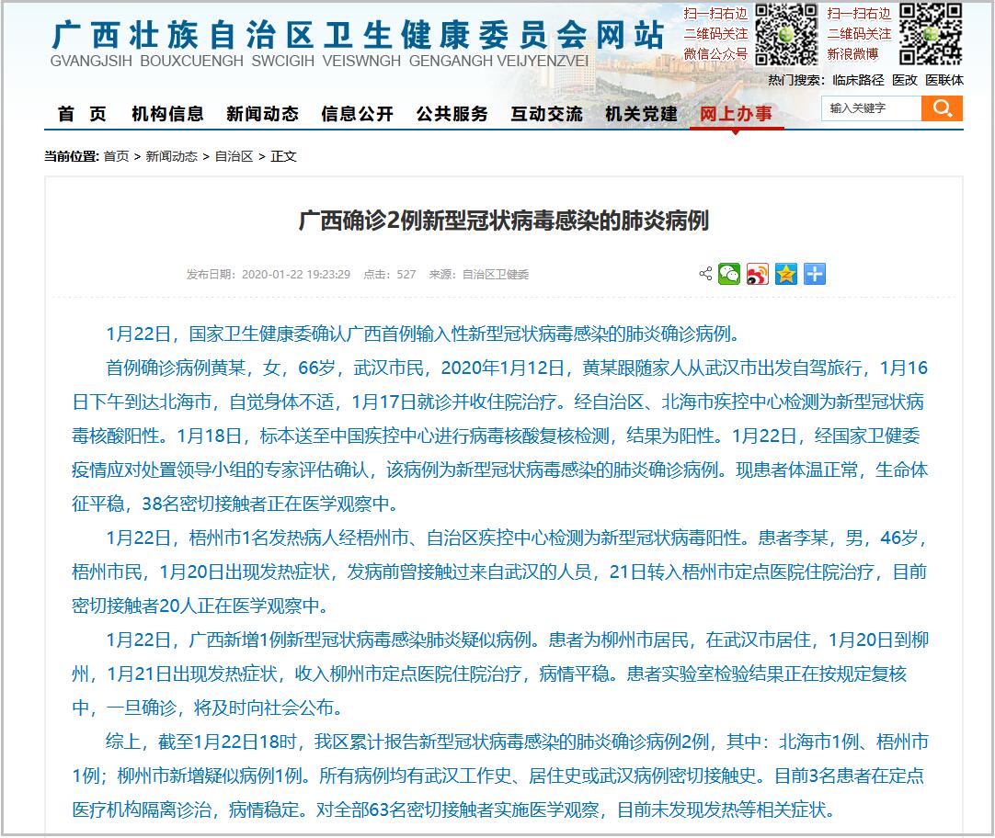Viewport: 995px width, 838px height.
Task: Click the view count 点击：527
Action: [x=389, y=275]
